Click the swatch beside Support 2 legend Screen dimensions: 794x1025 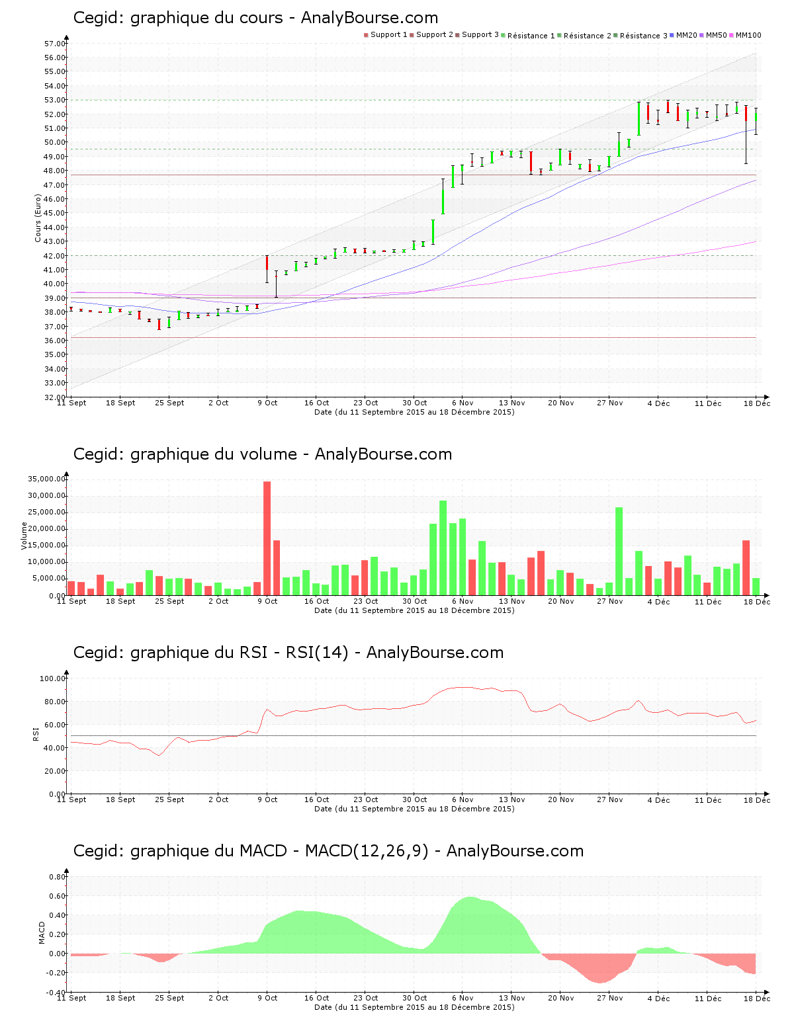(412, 35)
